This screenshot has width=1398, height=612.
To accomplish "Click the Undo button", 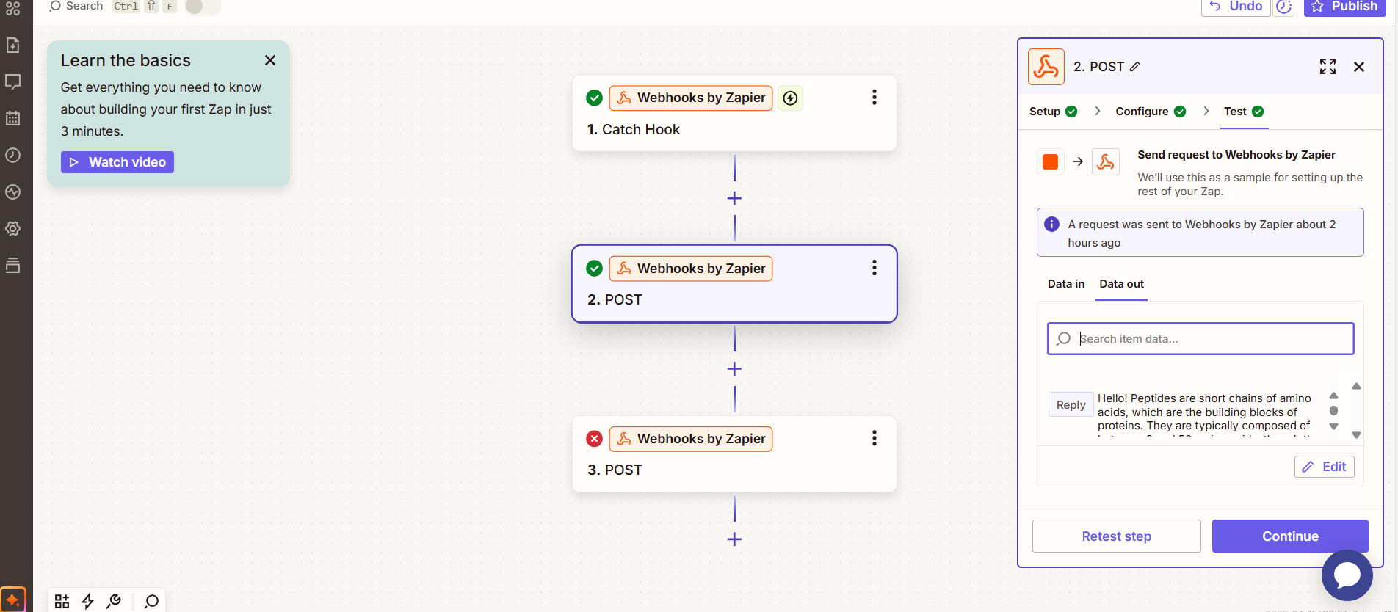I will click(x=1236, y=7).
